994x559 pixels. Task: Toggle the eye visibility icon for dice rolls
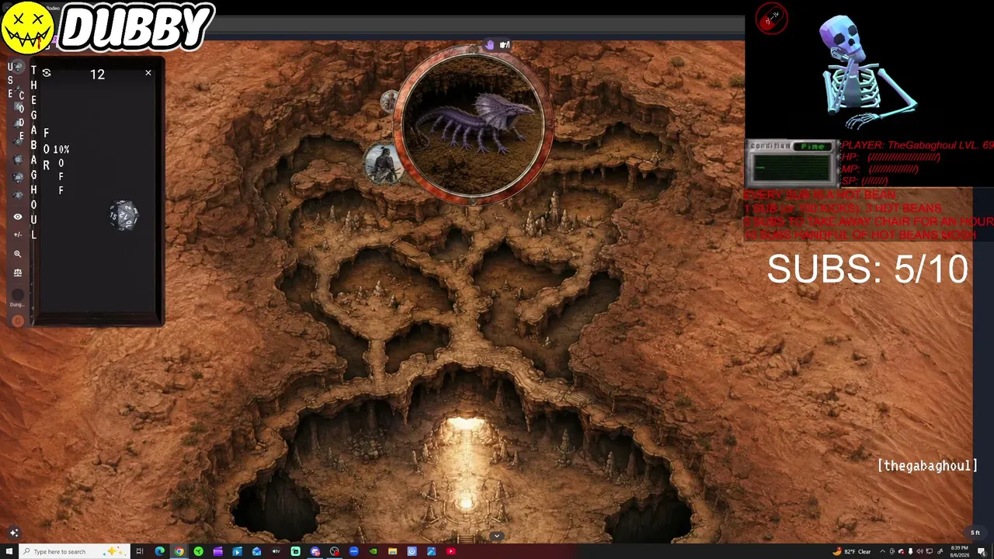click(18, 217)
